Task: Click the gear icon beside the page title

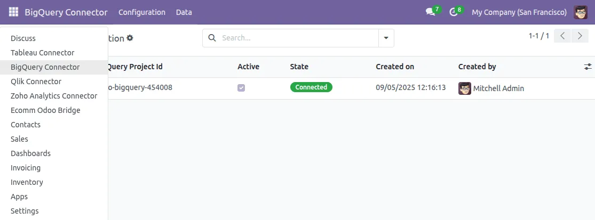Action: coord(130,38)
